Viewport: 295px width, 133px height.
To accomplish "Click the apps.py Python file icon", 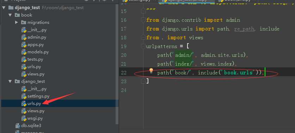I will (24, 45).
